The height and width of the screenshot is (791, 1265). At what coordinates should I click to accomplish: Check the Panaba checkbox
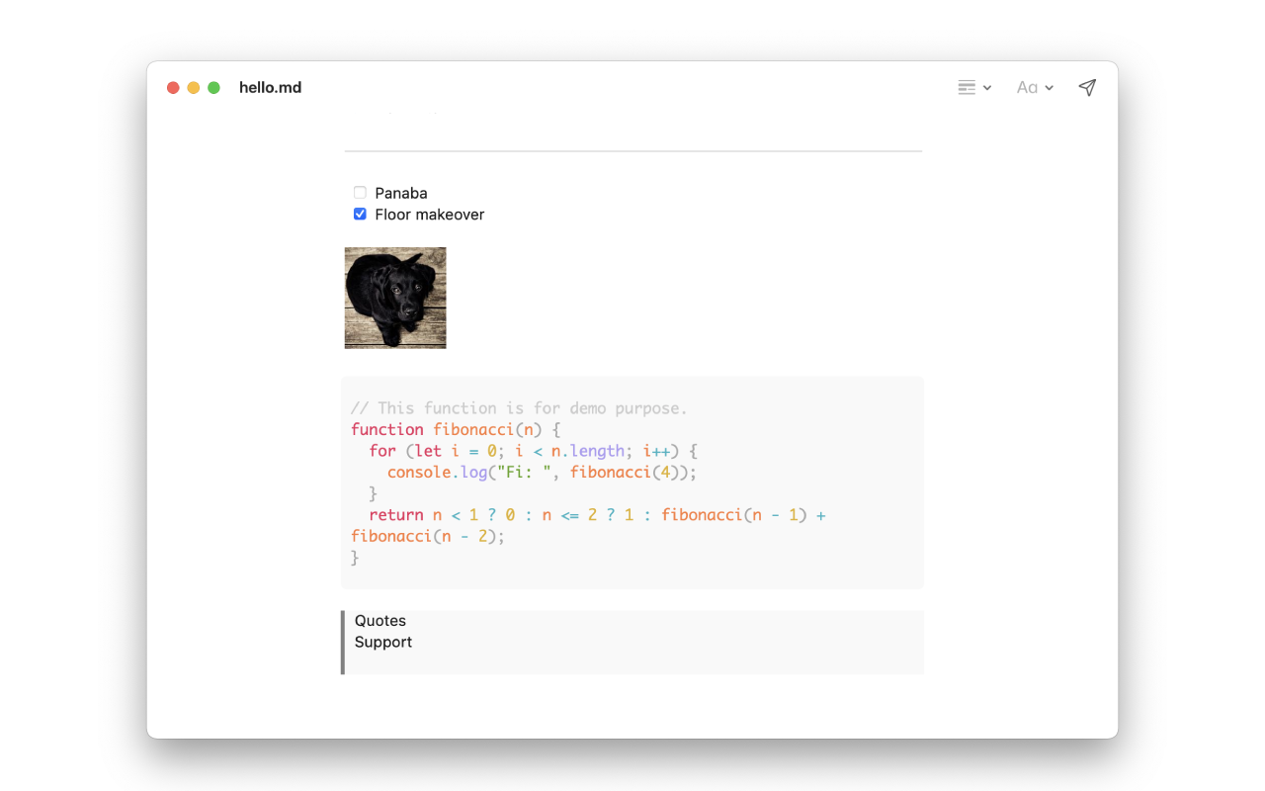pos(360,193)
